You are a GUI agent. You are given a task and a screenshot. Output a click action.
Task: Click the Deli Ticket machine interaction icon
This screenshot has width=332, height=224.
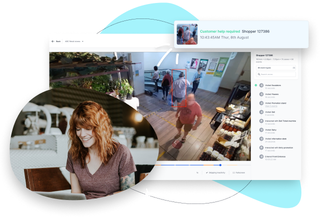pos(261,121)
